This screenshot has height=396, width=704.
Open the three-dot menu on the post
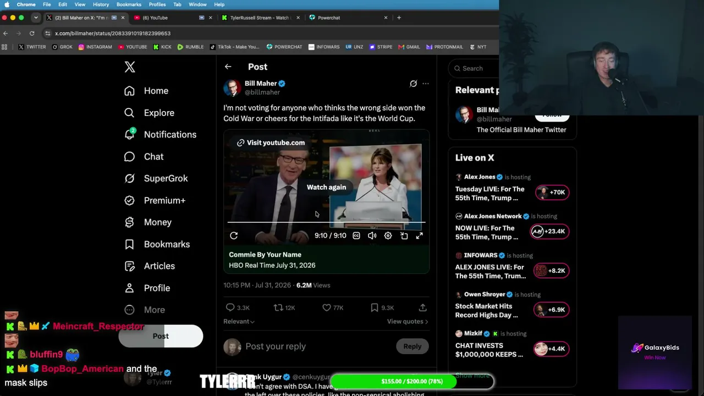click(425, 84)
